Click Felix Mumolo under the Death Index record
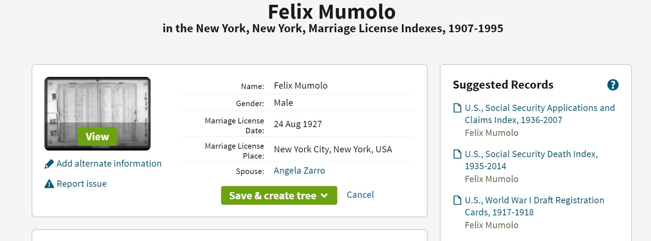 tap(491, 179)
